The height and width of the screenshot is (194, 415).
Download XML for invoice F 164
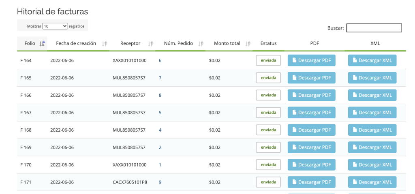(372, 60)
